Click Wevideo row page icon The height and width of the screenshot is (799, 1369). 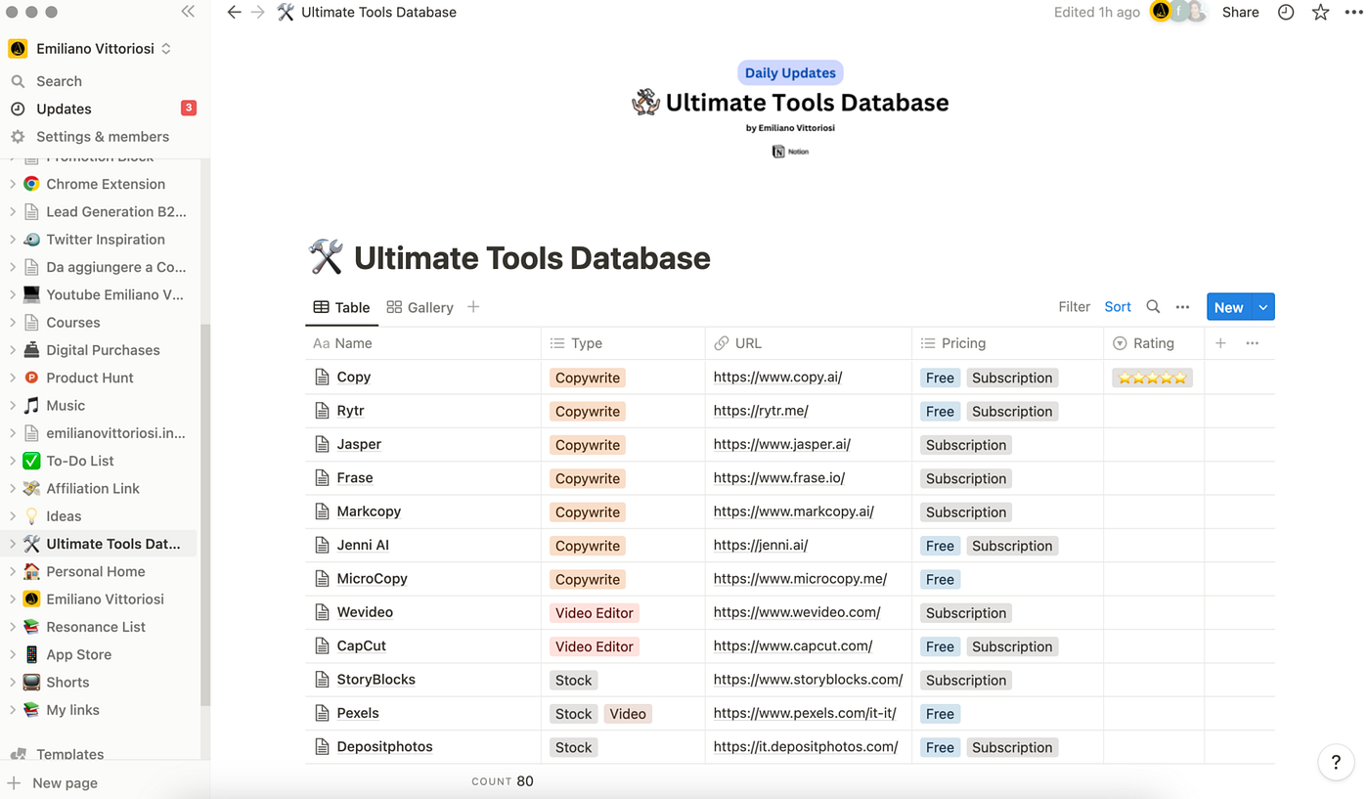click(322, 612)
